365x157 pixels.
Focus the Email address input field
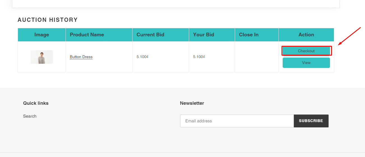[237, 121]
